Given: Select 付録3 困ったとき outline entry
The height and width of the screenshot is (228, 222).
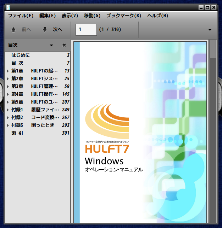Looking at the screenshot, I should click(38, 125).
